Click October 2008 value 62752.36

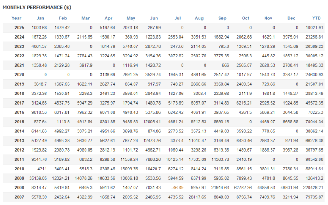[x=243, y=188]
